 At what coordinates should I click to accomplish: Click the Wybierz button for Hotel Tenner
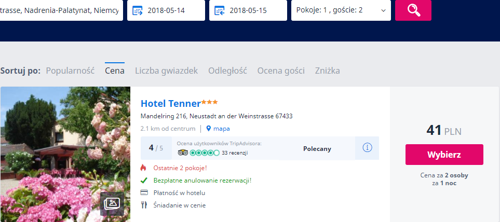(x=444, y=155)
